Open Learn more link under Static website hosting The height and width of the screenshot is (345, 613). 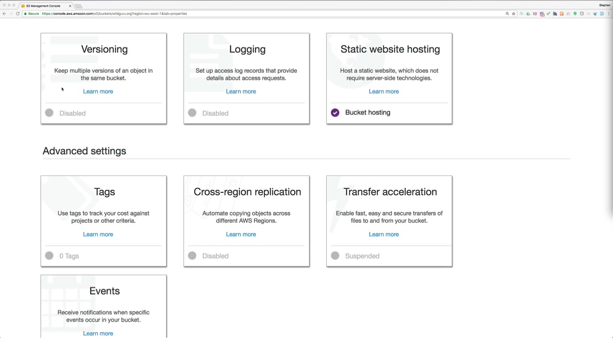[x=384, y=92]
